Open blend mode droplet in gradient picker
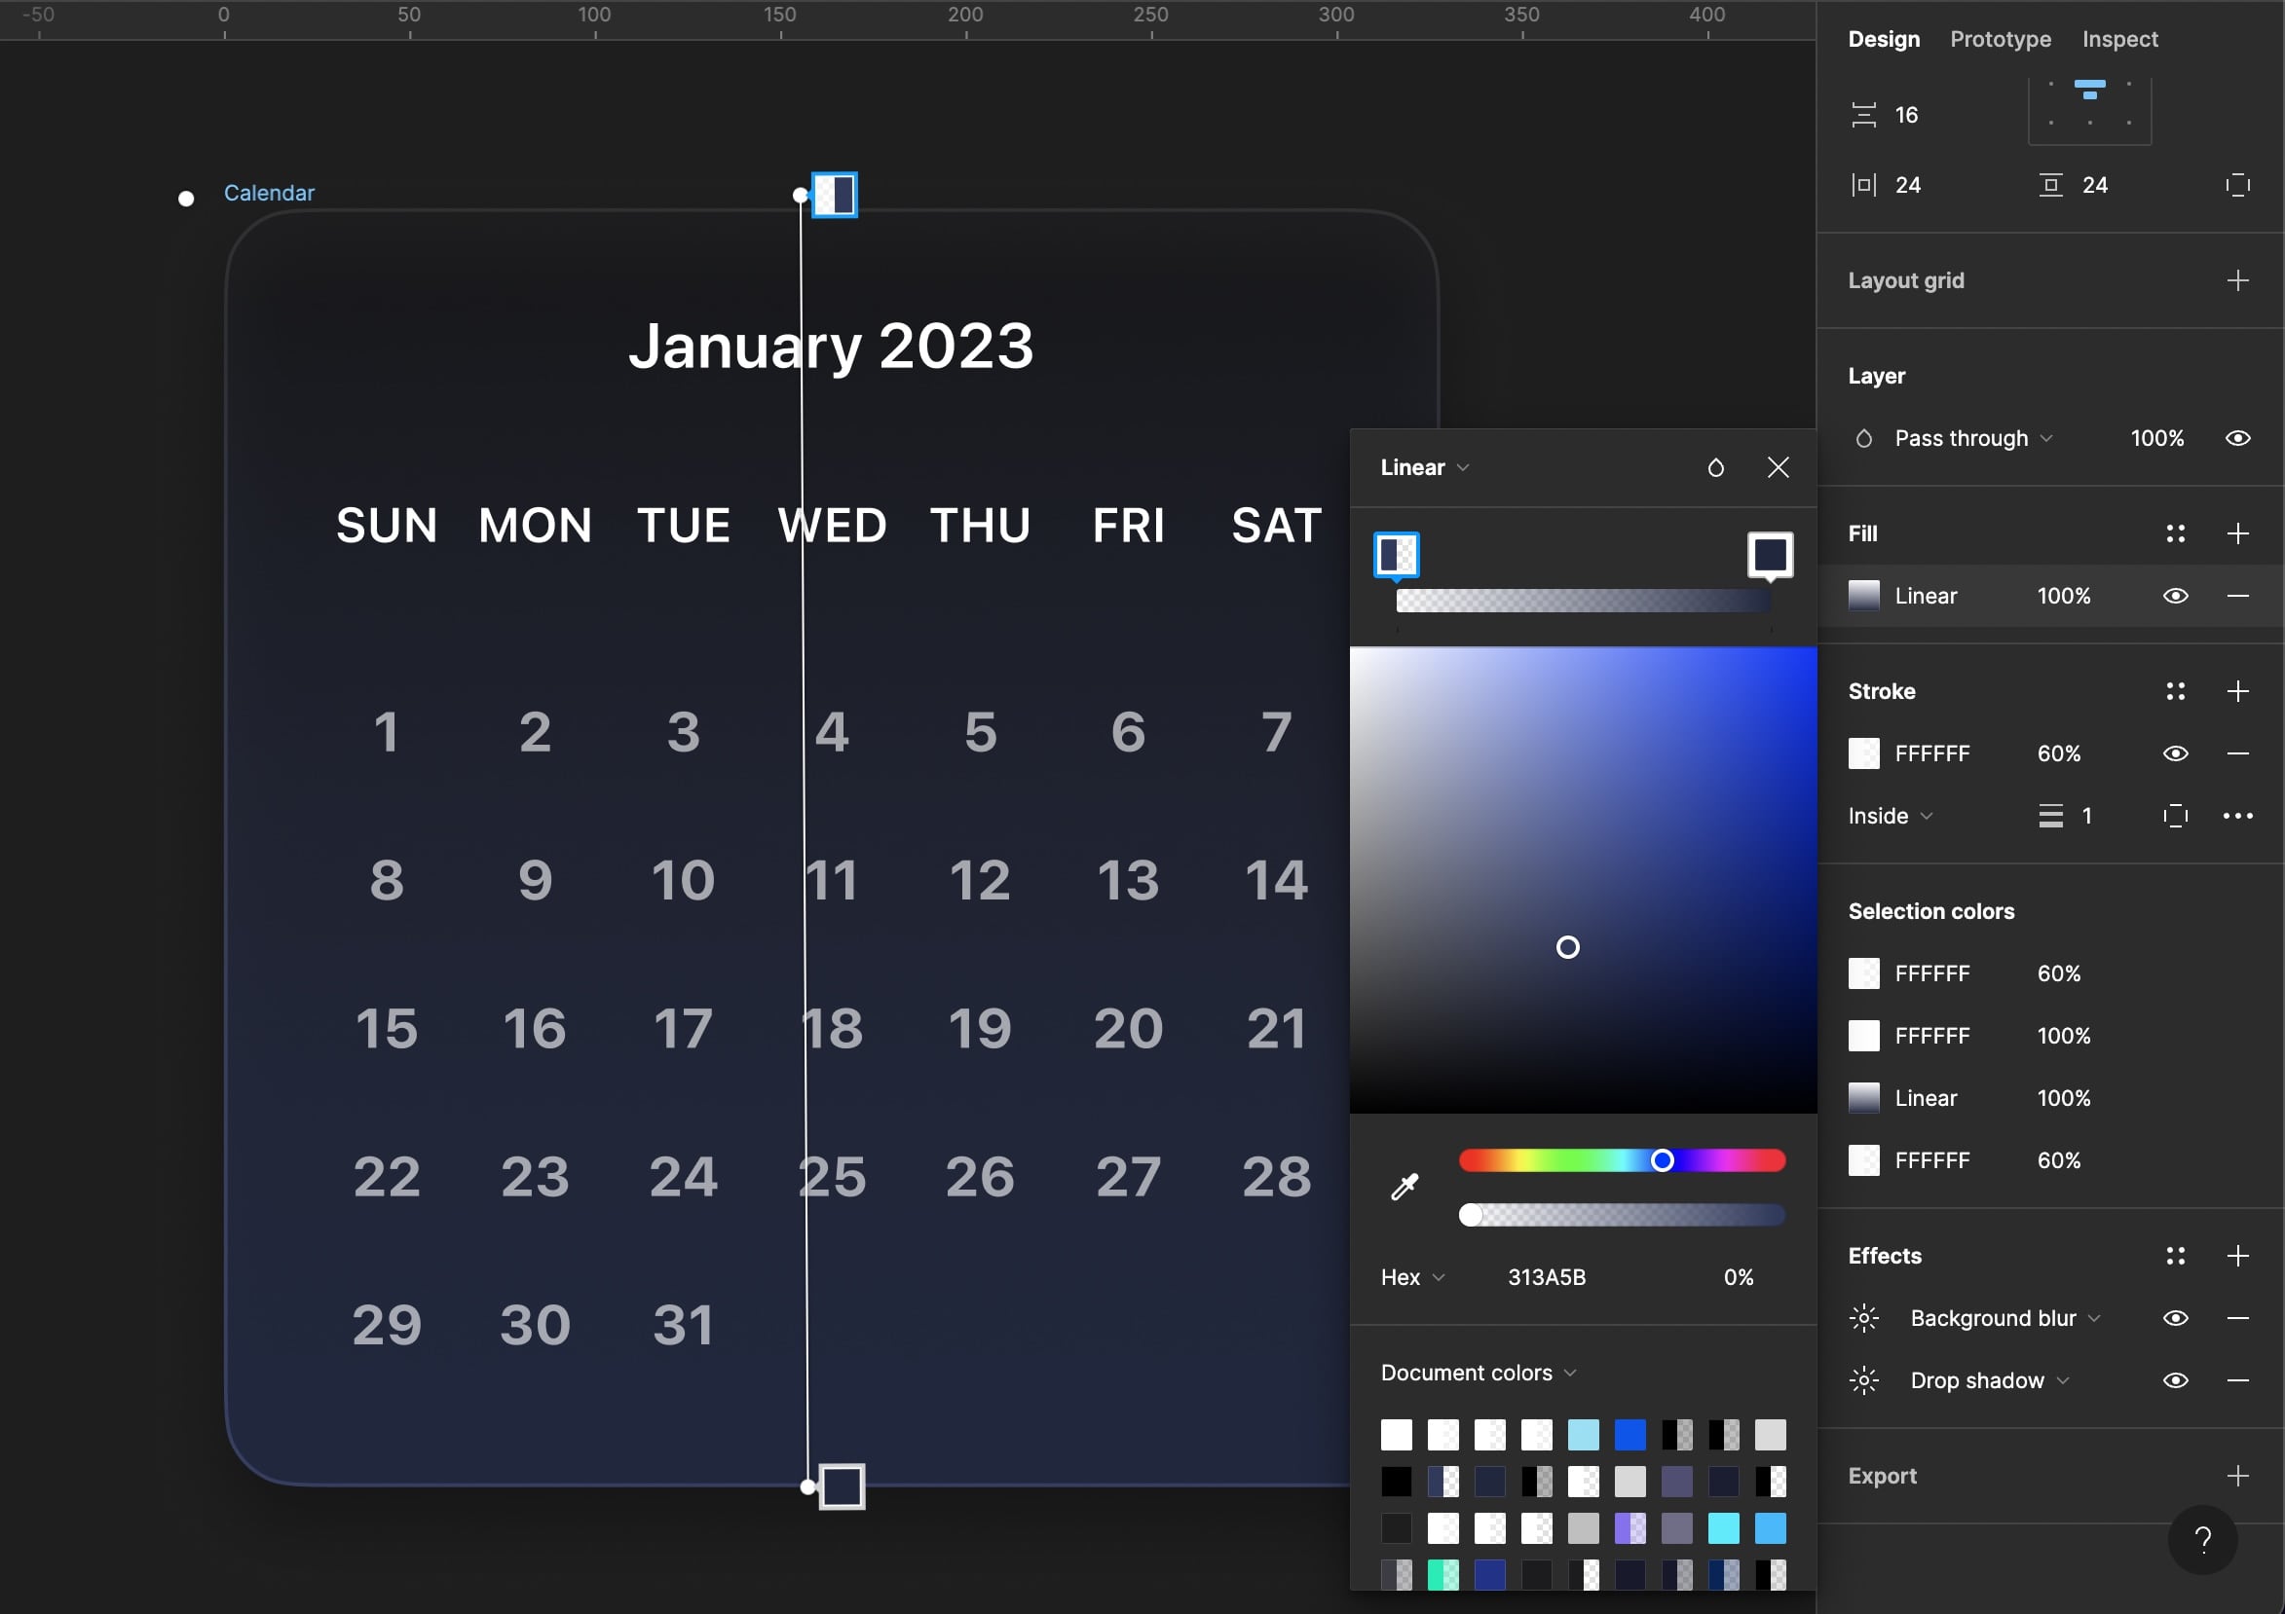 [1715, 467]
